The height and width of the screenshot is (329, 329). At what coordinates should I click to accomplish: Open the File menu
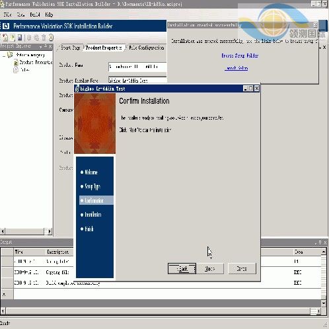[7, 15]
